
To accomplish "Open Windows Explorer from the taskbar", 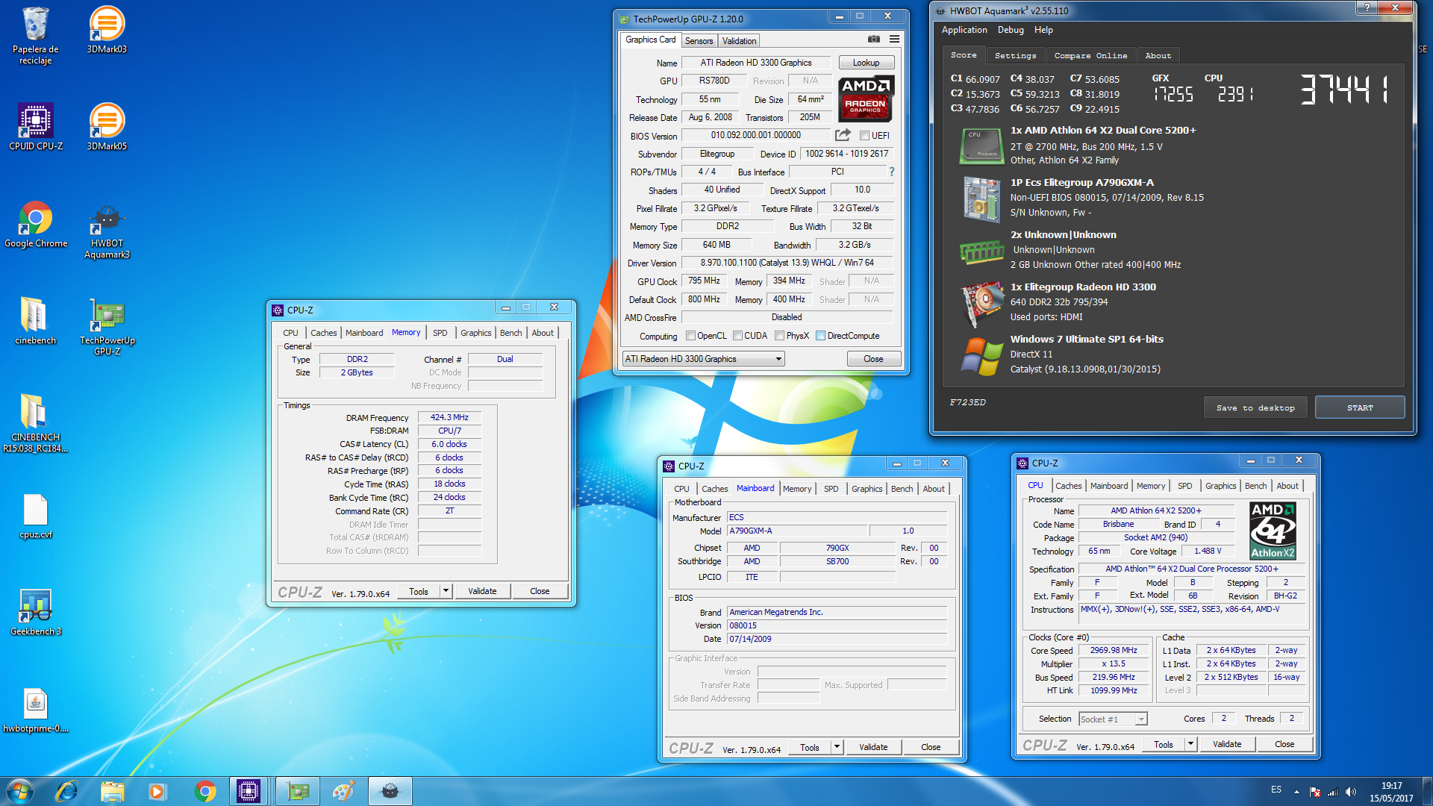I will (x=112, y=791).
